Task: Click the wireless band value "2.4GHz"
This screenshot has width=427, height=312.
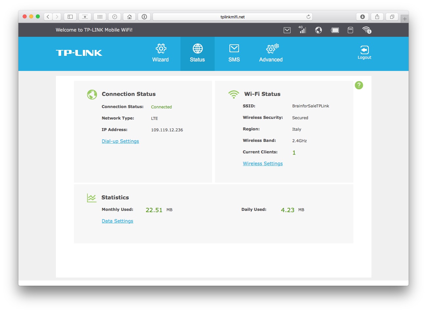Action: coord(299,141)
